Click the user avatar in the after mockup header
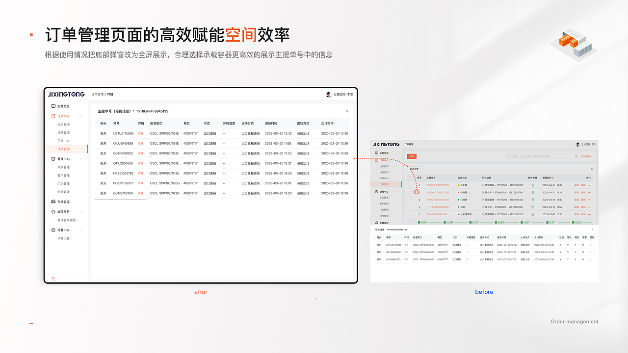This screenshot has width=628, height=353. point(328,94)
